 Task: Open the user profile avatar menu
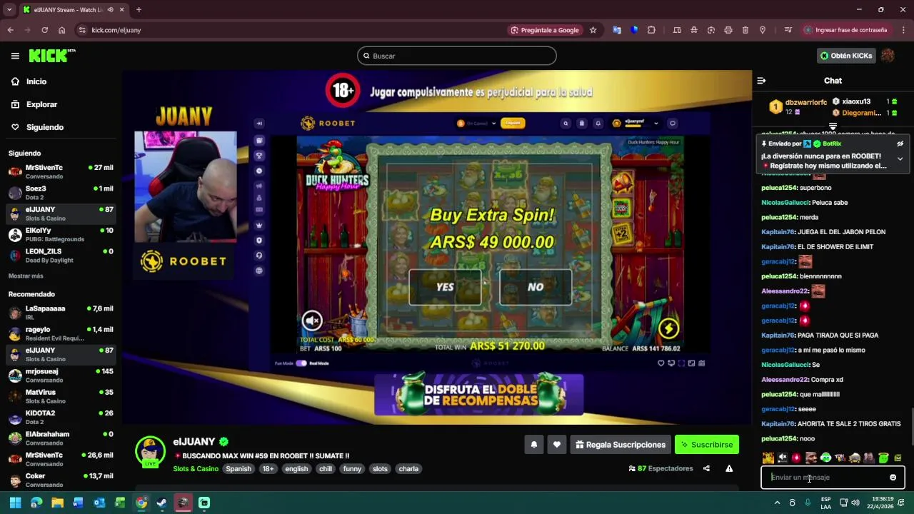tap(888, 56)
